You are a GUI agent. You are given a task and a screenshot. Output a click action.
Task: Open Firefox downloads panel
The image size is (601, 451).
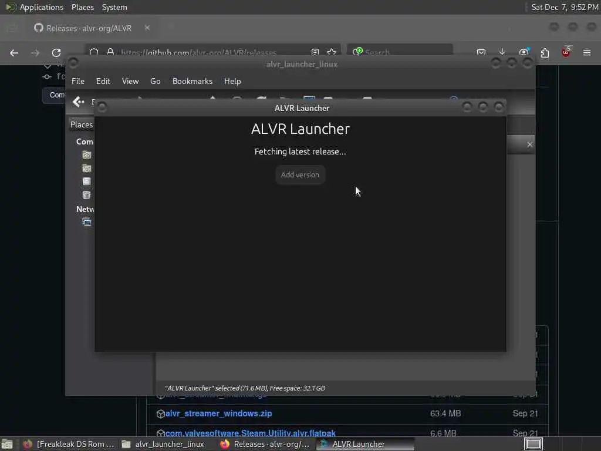[x=502, y=52]
